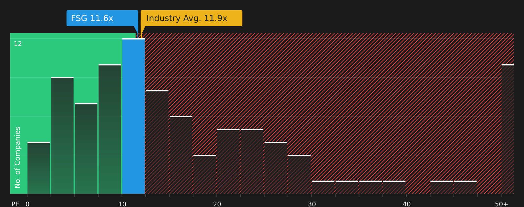Select the red hatched bar for PE 15 to 17.5
This screenshot has height=207, width=524.
point(181,155)
